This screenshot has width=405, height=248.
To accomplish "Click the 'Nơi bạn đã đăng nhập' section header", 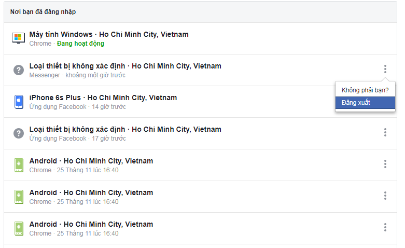I will pos(43,12).
